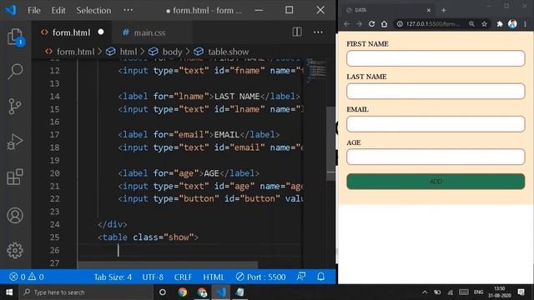Change the HTML language mode

point(214,277)
